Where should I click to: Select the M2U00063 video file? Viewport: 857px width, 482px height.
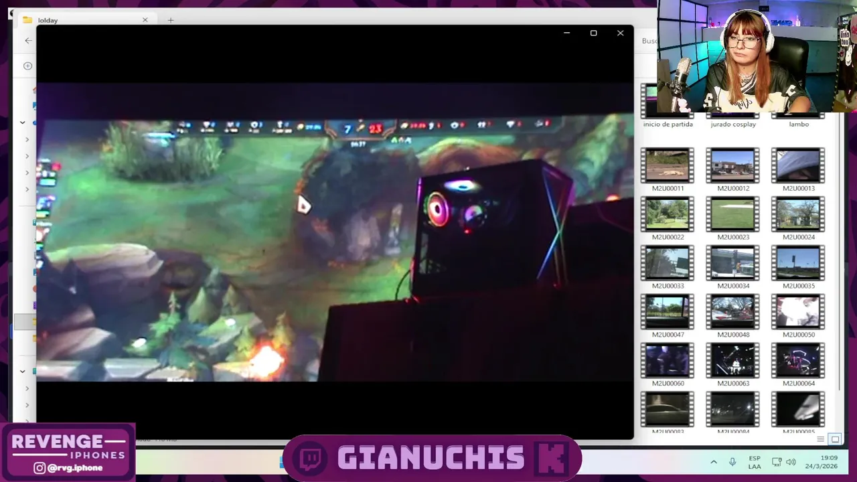click(x=732, y=361)
